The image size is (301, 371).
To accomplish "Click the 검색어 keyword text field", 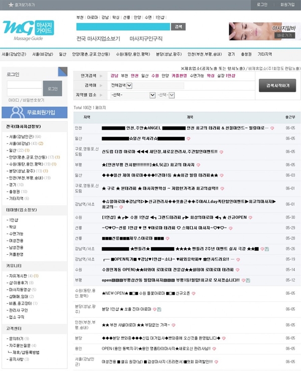I will tap(159, 85).
